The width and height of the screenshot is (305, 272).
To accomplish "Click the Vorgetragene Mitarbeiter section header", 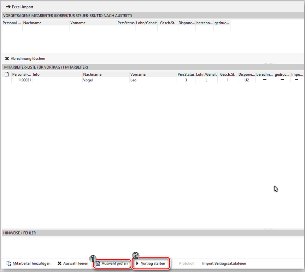I will click(153, 16).
